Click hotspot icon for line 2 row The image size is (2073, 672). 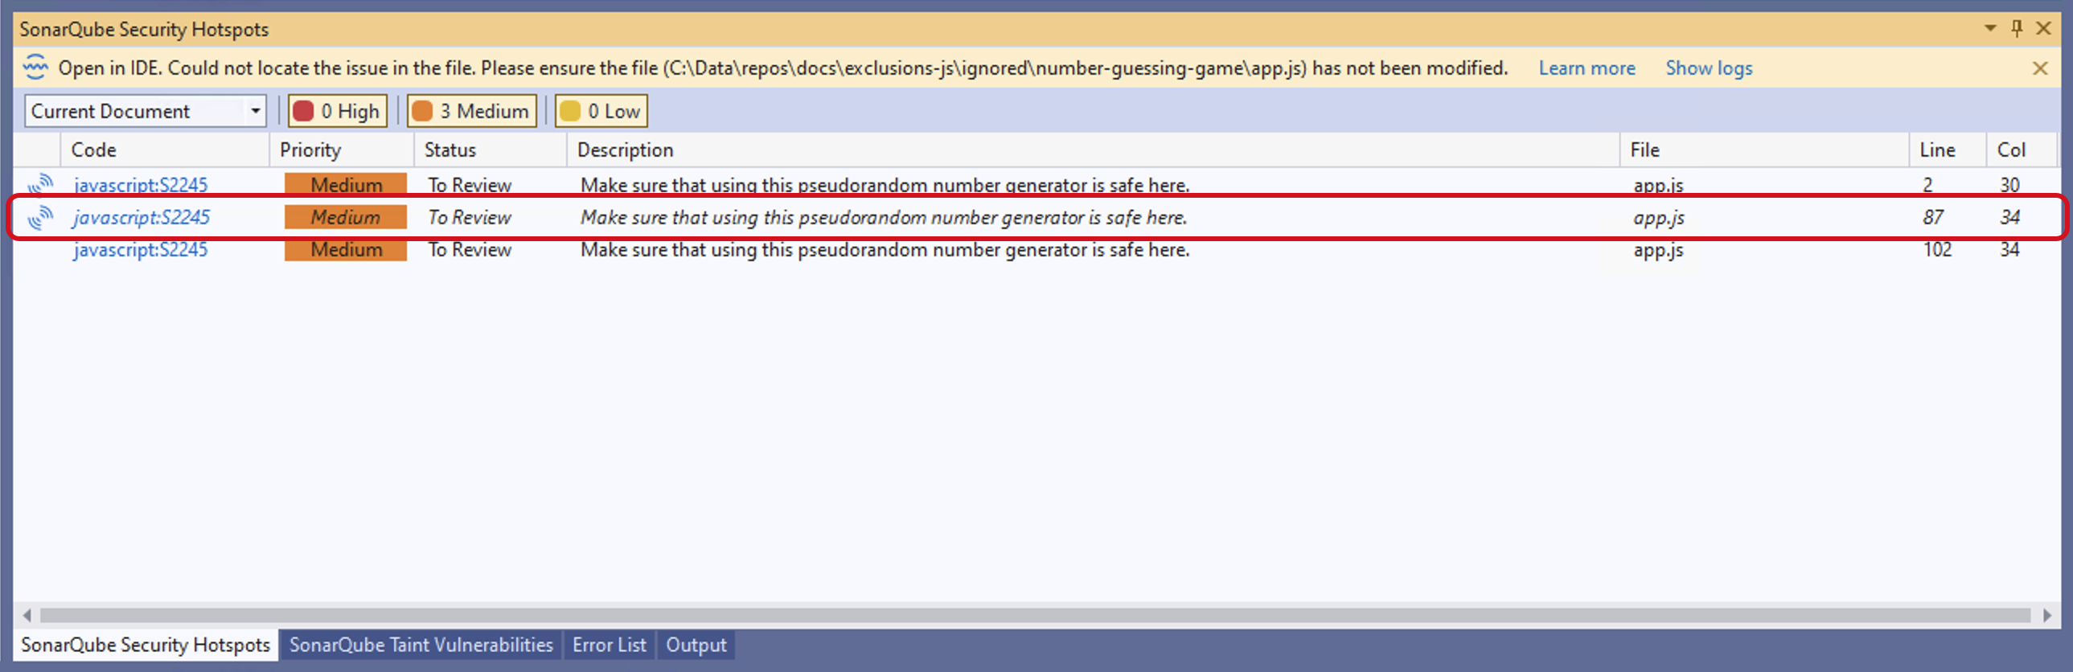[40, 185]
